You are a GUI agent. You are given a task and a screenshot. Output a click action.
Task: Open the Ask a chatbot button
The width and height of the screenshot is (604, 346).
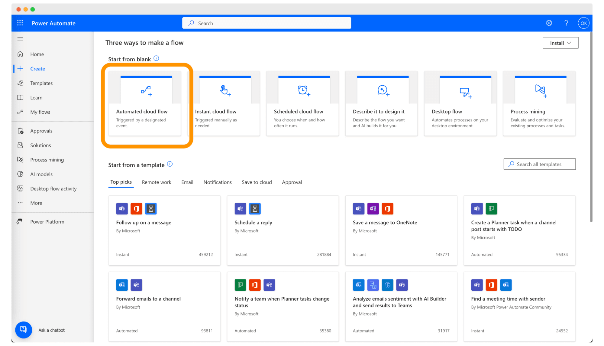click(x=24, y=330)
